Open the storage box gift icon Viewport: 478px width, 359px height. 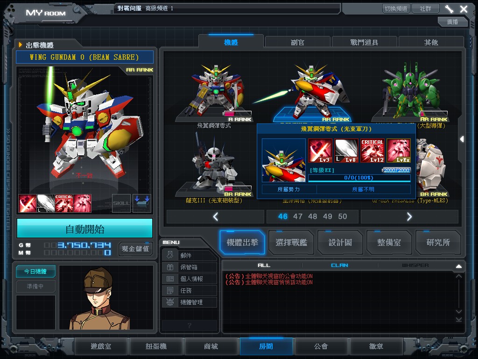[170, 267]
